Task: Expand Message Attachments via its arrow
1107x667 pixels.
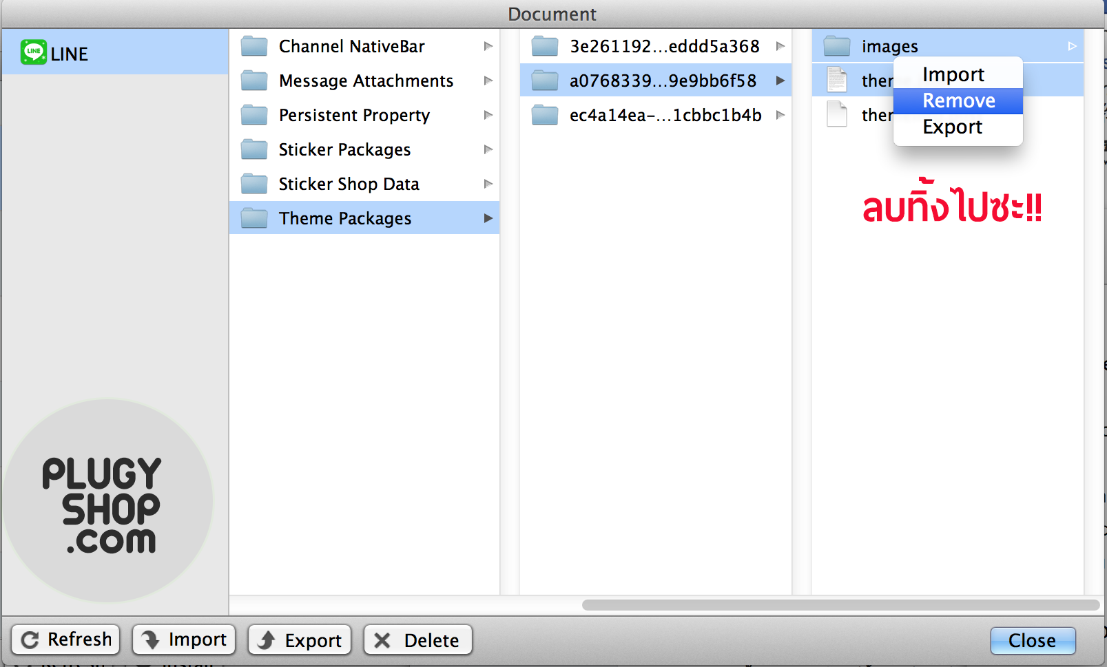Action: [x=488, y=81]
